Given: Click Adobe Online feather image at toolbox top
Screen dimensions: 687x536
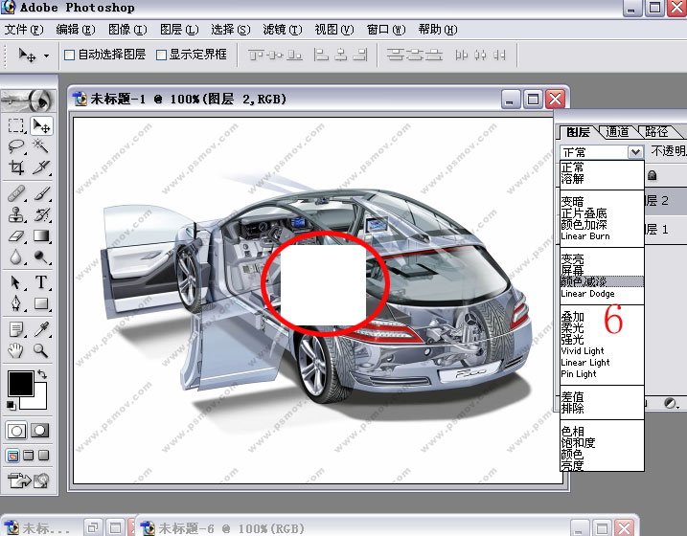Looking at the screenshot, I should pyautogui.click(x=29, y=100).
